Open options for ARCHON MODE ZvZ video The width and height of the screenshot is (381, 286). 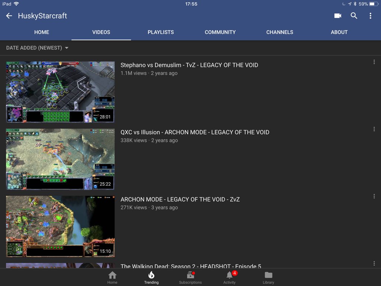click(374, 196)
